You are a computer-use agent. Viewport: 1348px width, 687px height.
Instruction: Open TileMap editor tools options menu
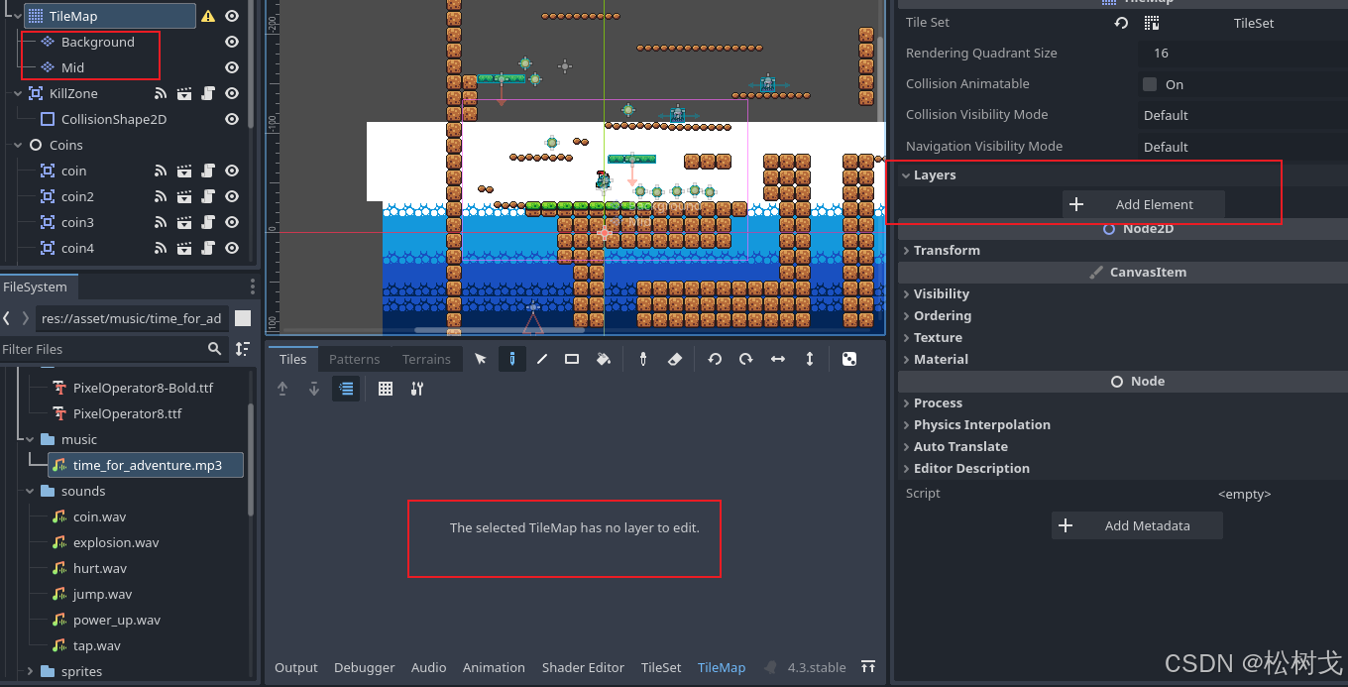click(417, 389)
